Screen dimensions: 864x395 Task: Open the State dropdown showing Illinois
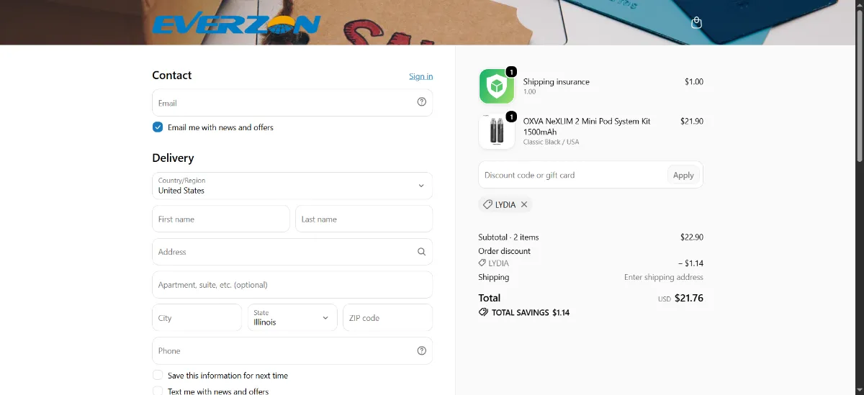click(x=292, y=317)
